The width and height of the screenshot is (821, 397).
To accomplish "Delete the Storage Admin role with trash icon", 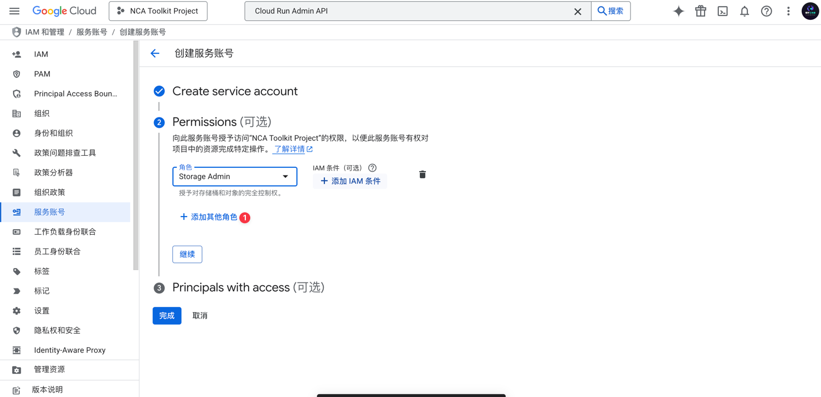I will click(422, 174).
